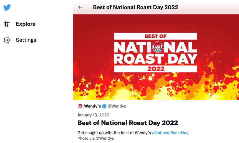Click the "Get caught up" description text

(x=114, y=133)
